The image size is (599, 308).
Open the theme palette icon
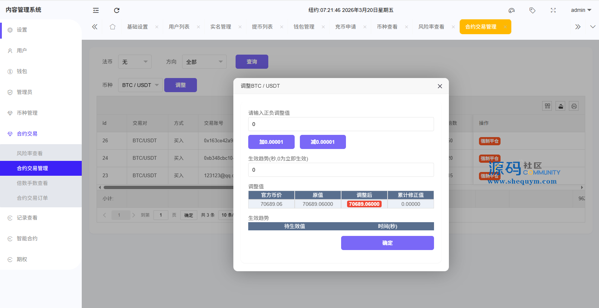[x=512, y=10]
